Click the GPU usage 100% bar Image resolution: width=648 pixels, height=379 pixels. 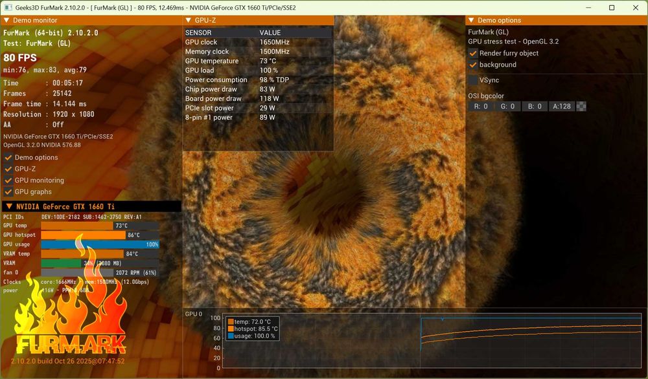click(100, 244)
